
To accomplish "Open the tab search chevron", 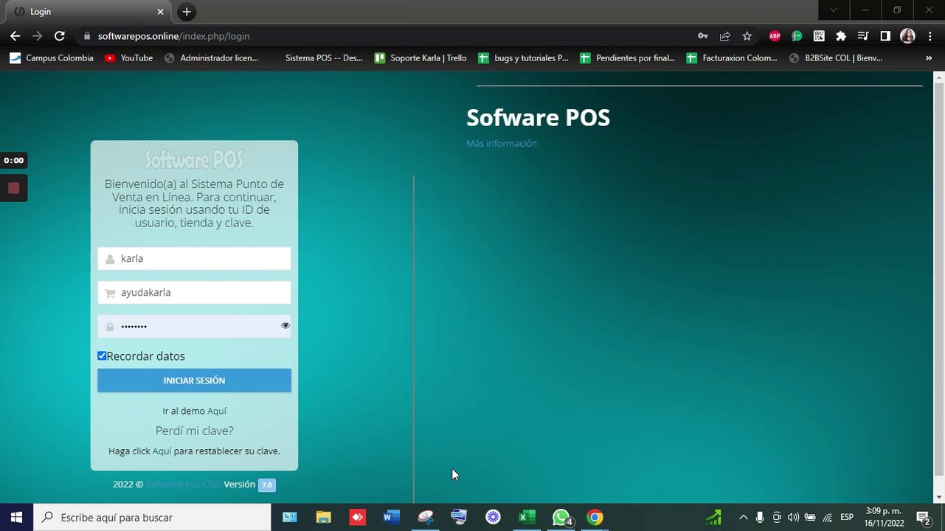I will 834,10.
